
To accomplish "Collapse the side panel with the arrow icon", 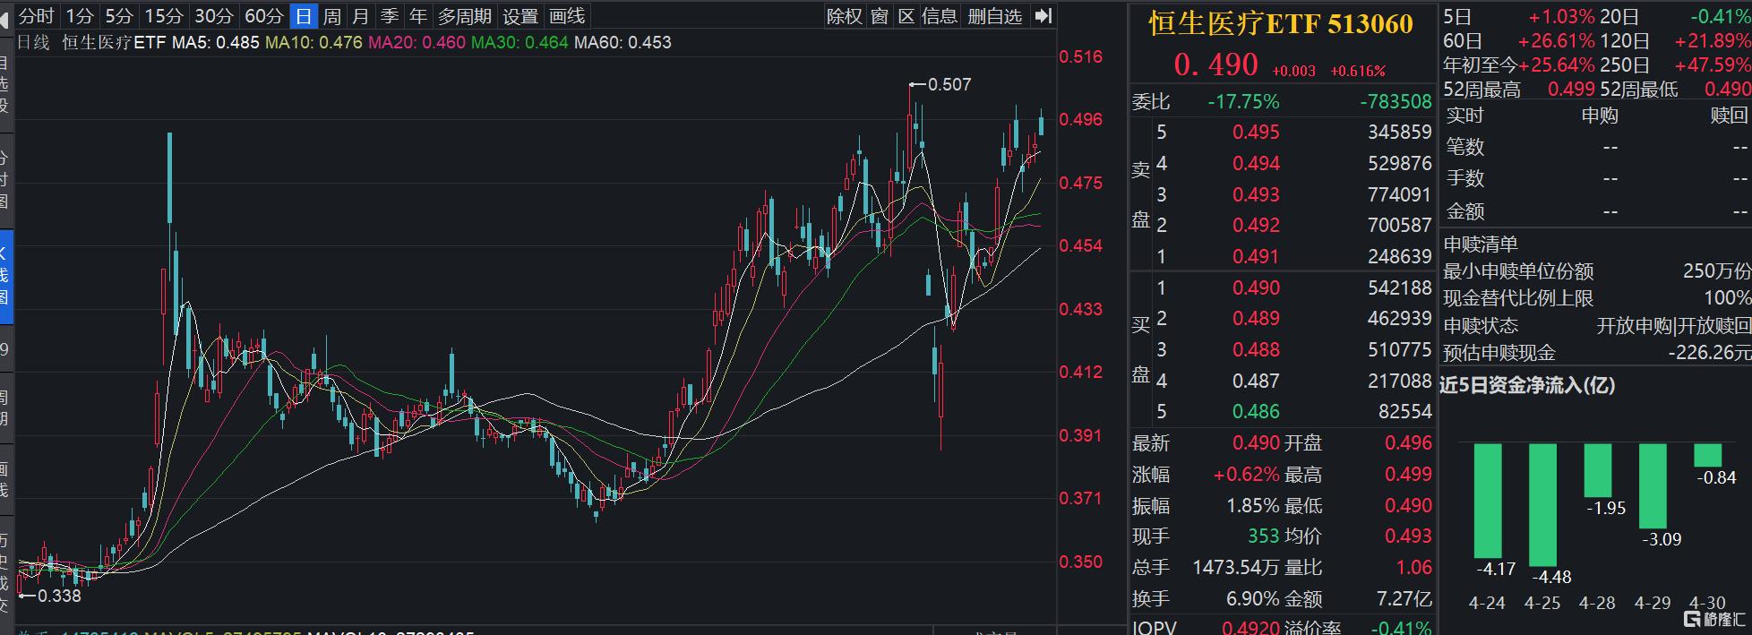I will click(x=1043, y=15).
